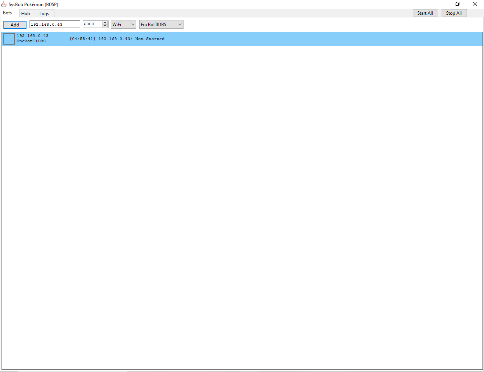Restore down the SysBot window

click(458, 4)
